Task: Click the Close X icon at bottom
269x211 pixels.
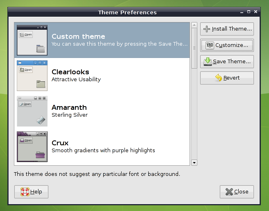Action: tap(229, 192)
